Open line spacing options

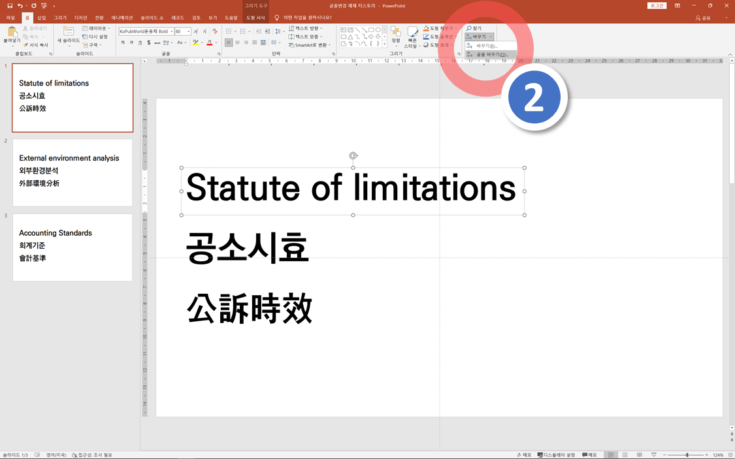279,31
